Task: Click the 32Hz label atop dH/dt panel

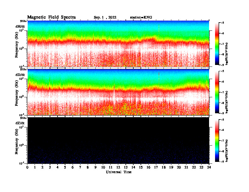Action: pos(23,21)
